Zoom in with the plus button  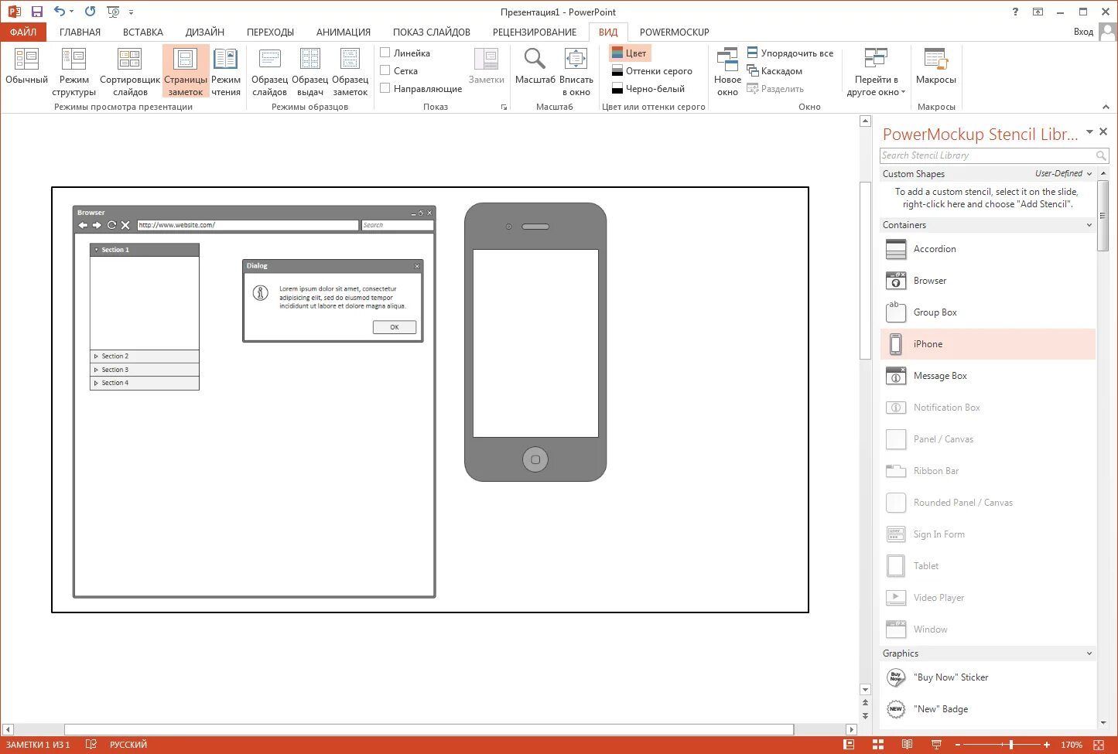pyautogui.click(x=1047, y=745)
